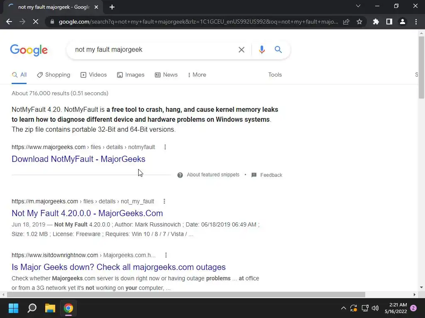This screenshot has height=318, width=425.
Task: Open the Windows Start menu
Action: tap(13, 308)
